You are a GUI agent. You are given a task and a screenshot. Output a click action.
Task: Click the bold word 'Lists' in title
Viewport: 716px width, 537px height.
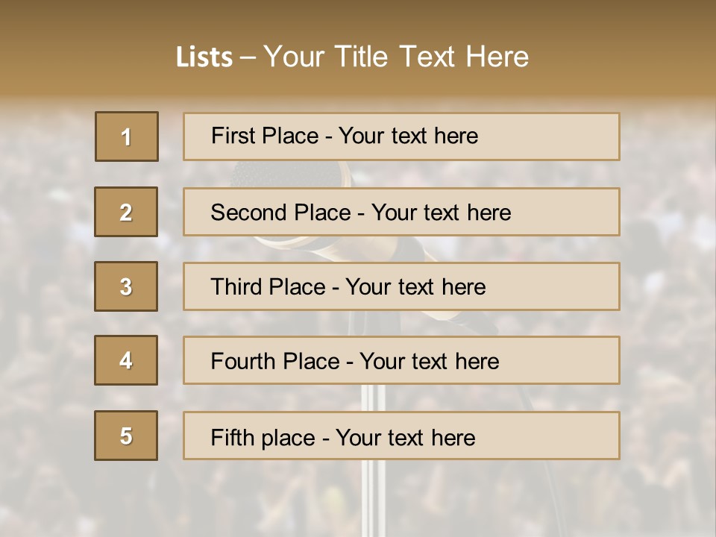click(x=204, y=57)
